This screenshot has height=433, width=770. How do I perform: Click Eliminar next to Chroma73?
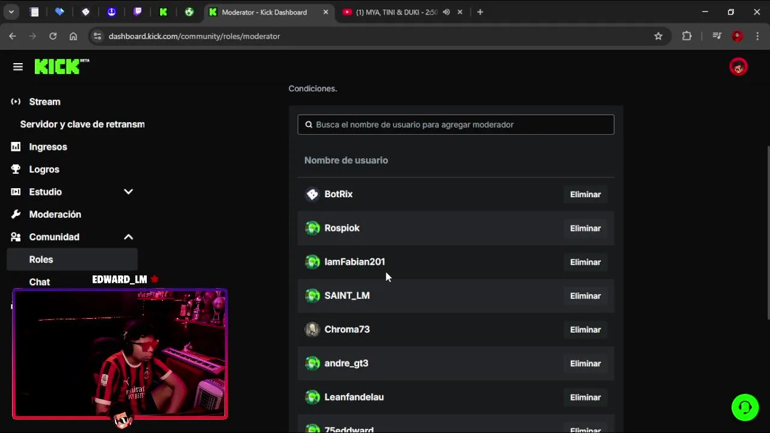(585, 330)
